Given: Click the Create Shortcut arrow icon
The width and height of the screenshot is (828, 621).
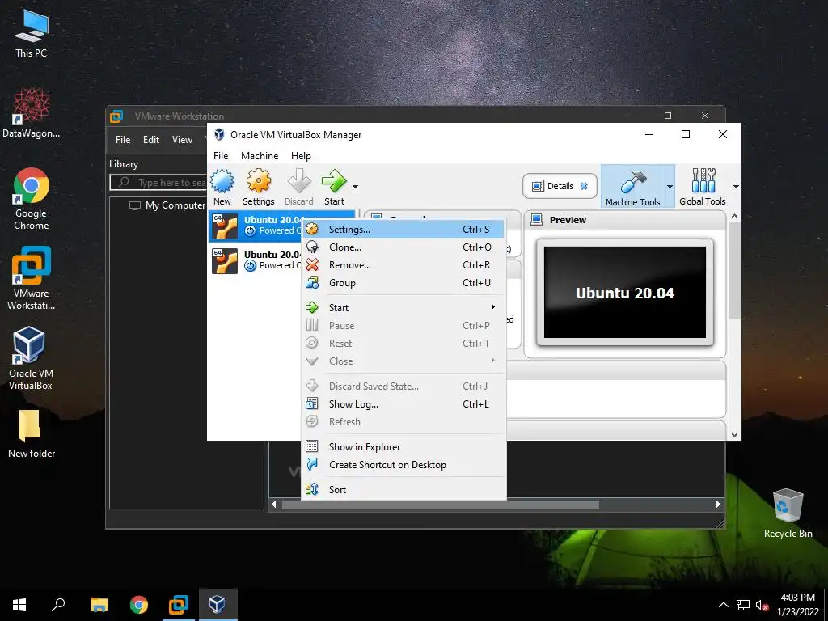Looking at the screenshot, I should pos(312,464).
